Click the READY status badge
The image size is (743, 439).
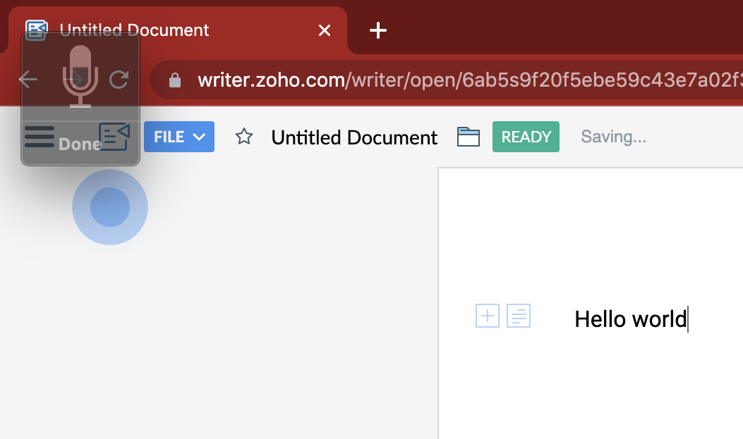click(x=526, y=137)
